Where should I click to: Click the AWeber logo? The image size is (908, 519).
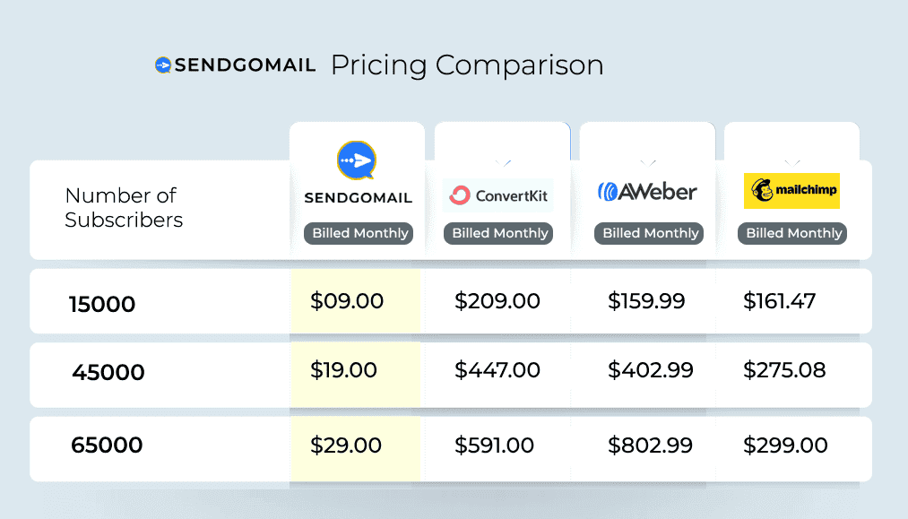click(647, 191)
